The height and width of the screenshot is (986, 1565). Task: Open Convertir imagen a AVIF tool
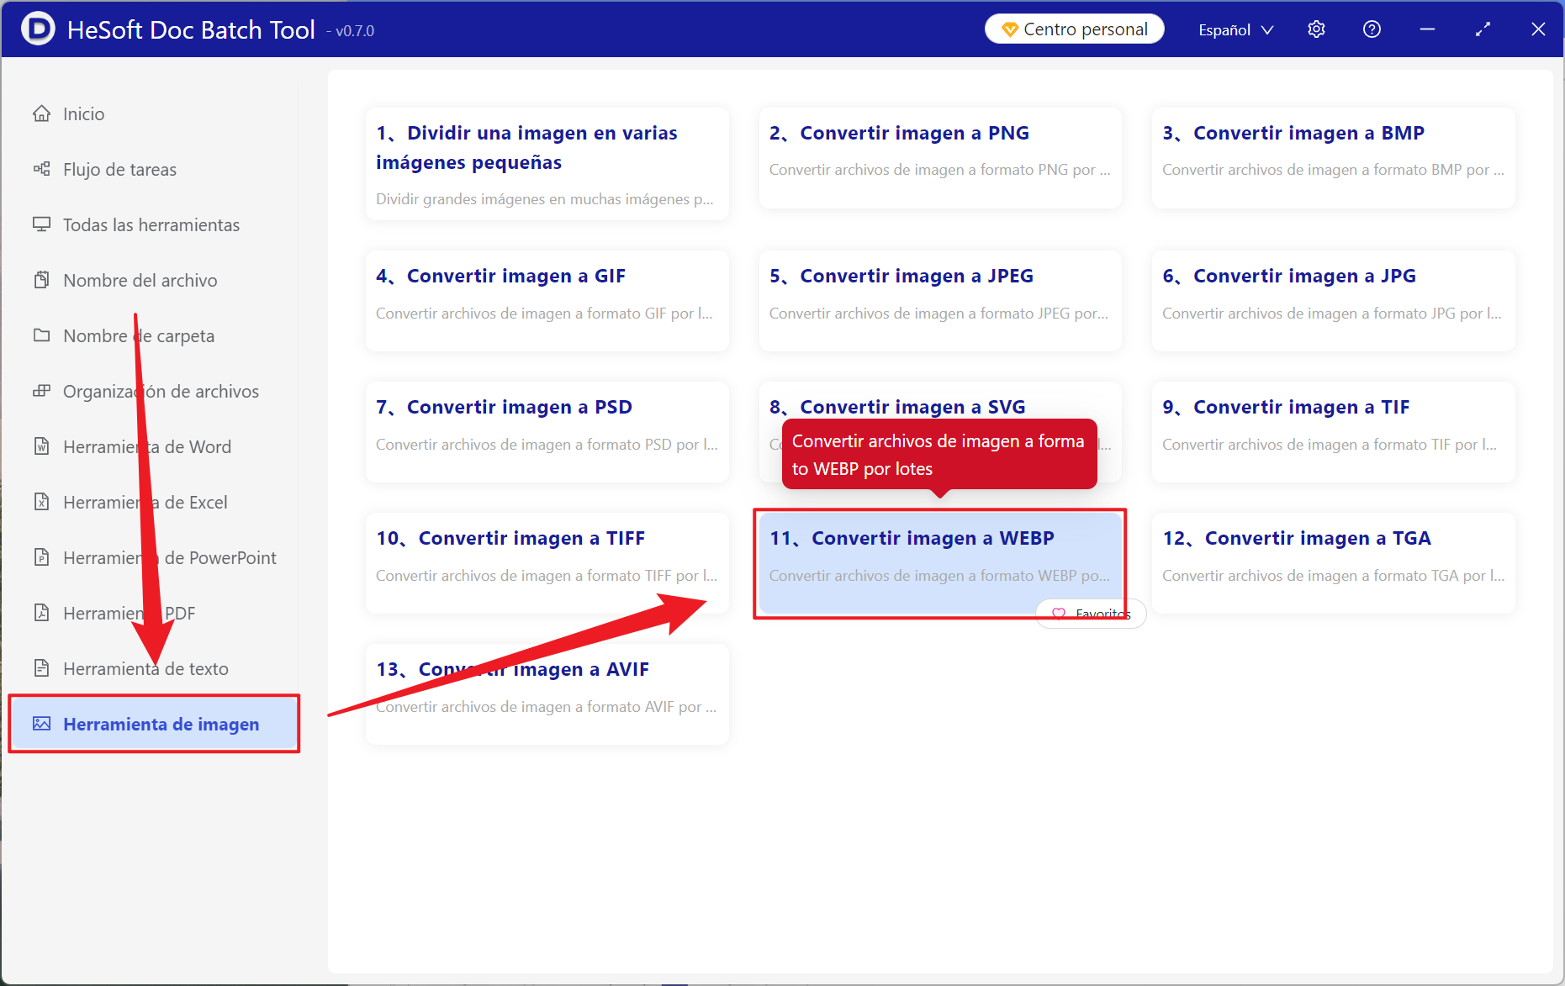click(x=547, y=694)
